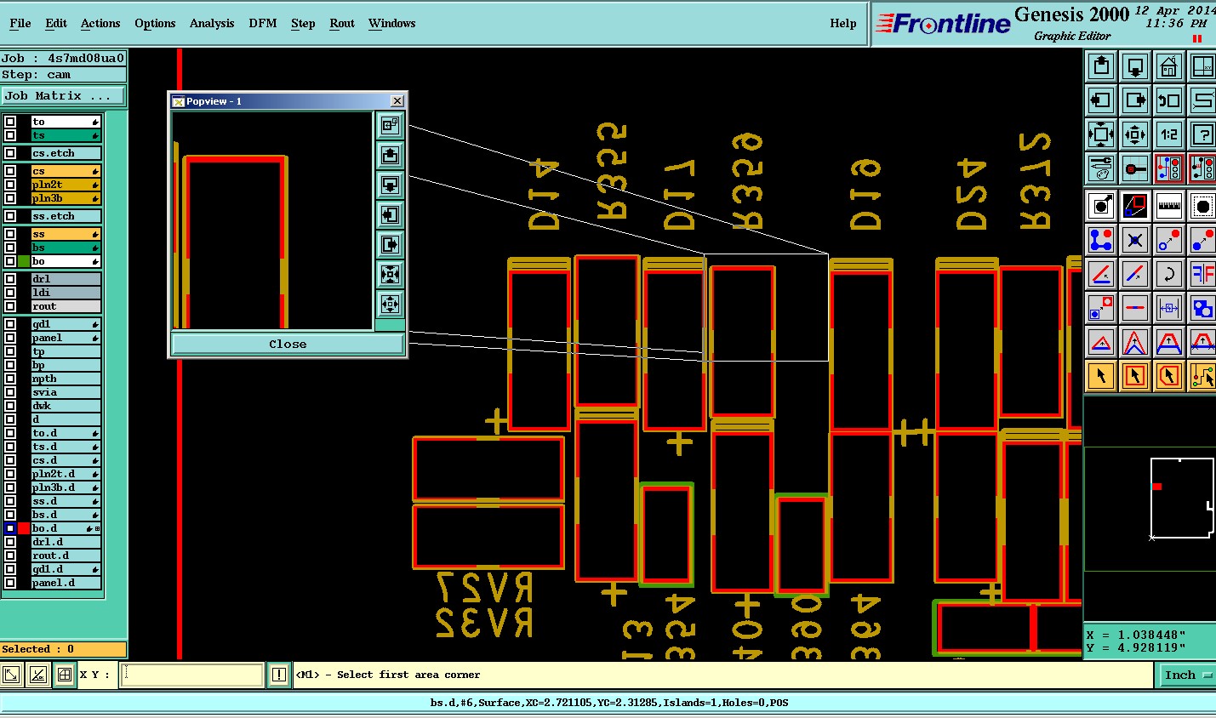Click the wrench and palette settings icon
Image resolution: width=1216 pixels, height=718 pixels.
click(x=1101, y=168)
